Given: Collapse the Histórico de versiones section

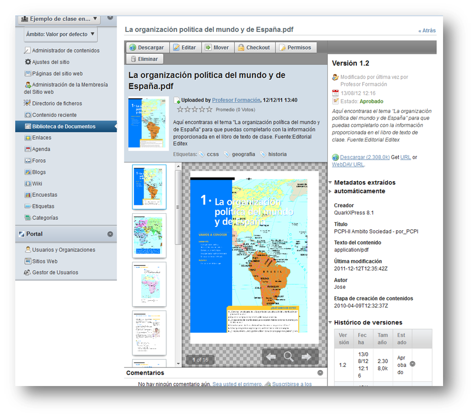Looking at the screenshot, I should click(331, 323).
